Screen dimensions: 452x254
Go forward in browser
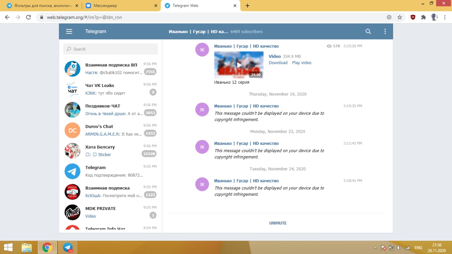point(18,17)
